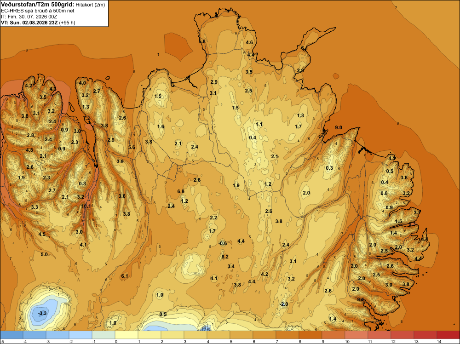Click the legend swatch labeled 11
This screenshot has height=344, width=460.
coord(379,335)
